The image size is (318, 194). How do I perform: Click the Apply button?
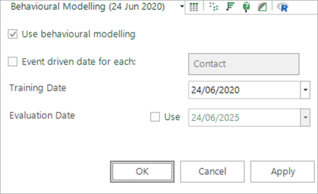283,171
